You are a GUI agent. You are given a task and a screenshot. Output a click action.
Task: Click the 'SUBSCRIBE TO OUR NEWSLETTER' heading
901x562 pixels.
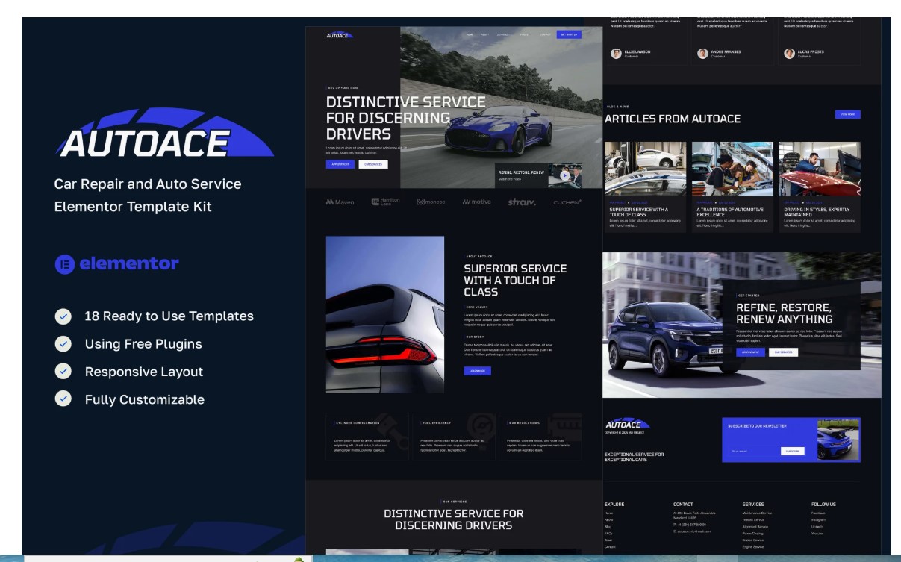pos(757,426)
